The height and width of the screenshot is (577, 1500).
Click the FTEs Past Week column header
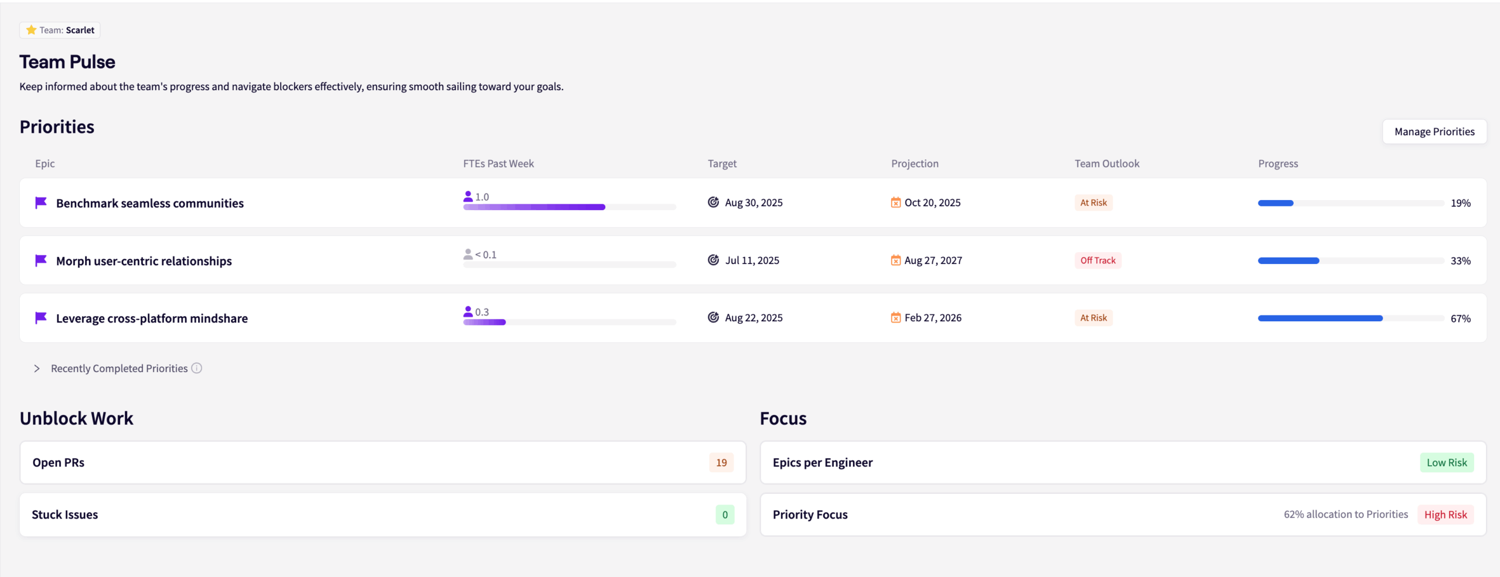pos(498,164)
